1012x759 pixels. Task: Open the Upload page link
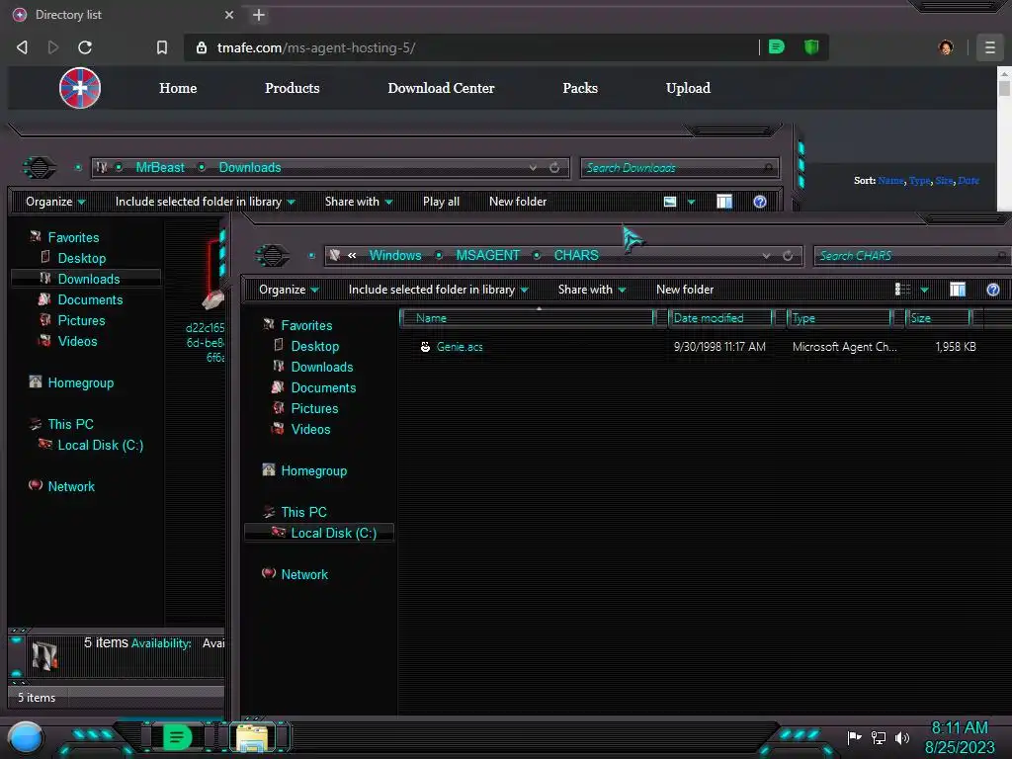coord(688,88)
